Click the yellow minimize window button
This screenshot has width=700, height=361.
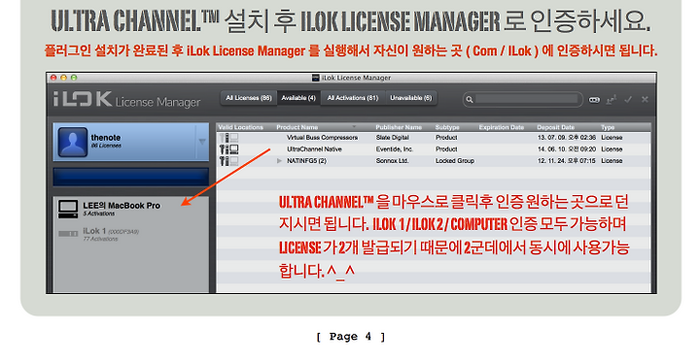pos(63,78)
